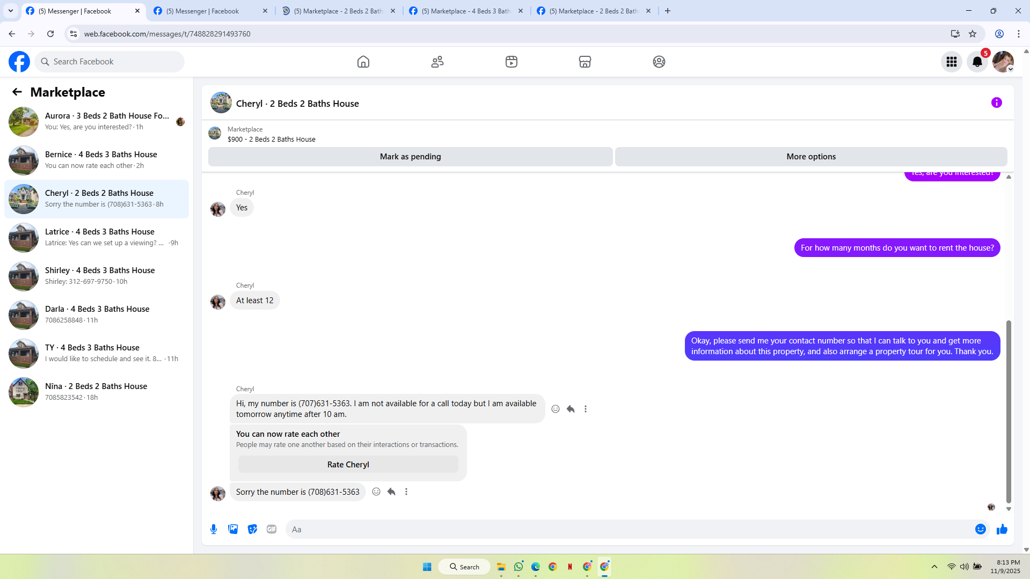Open Aurora 3 Beds 2 Bath conversation
The image size is (1030, 579).
(x=97, y=122)
